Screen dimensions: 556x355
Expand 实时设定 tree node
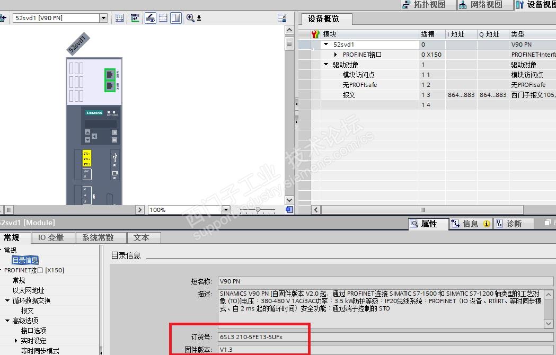[16, 341]
